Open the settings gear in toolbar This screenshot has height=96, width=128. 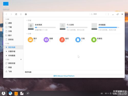coord(26,14)
